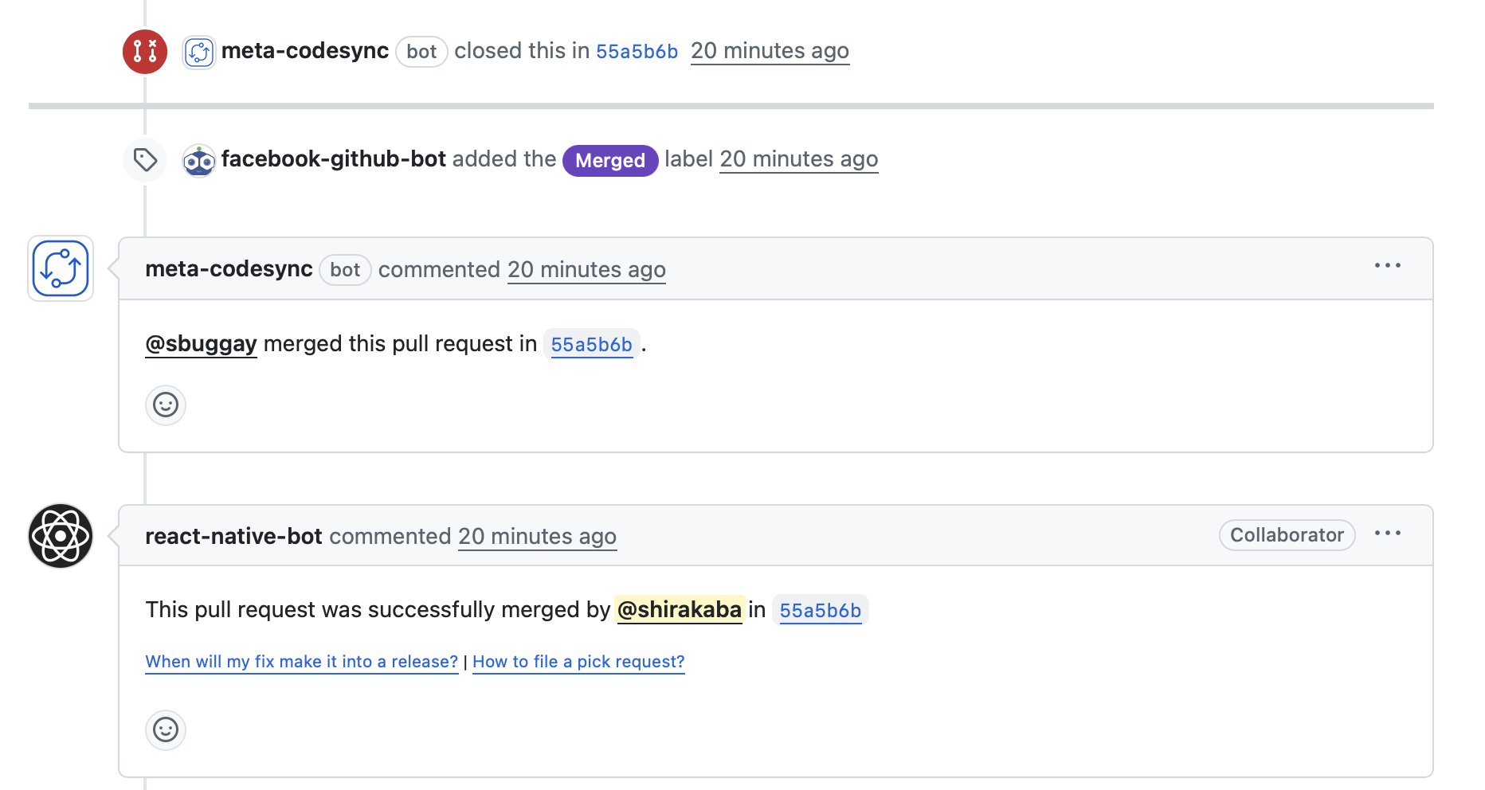Open commit 55a5b6b link in sbuggay comment

(x=591, y=345)
